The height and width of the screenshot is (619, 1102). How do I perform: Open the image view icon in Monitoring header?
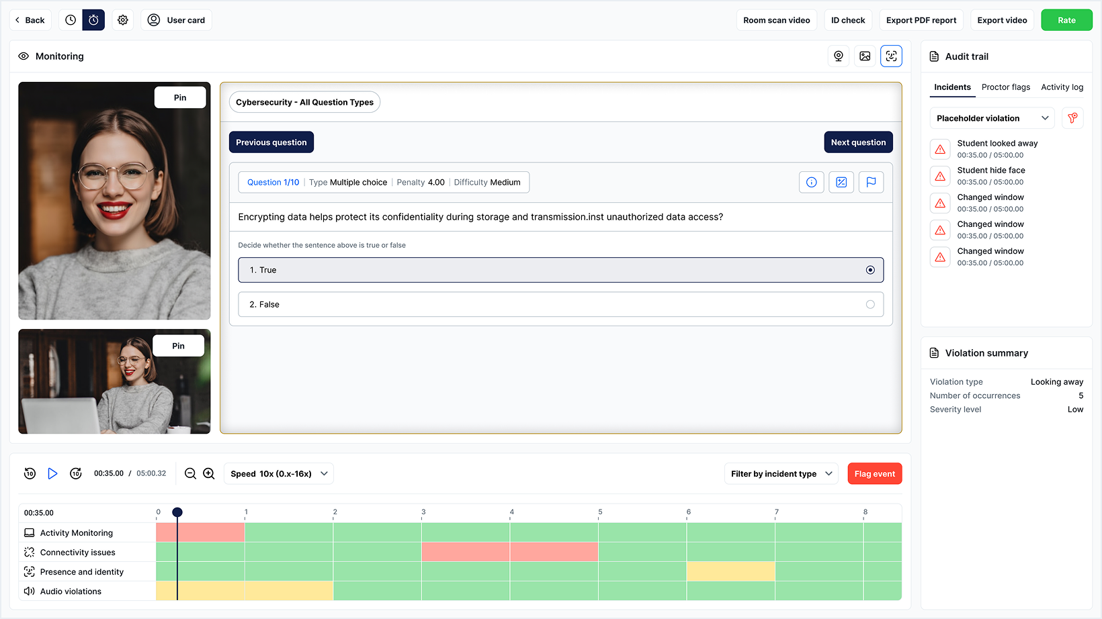tap(865, 56)
